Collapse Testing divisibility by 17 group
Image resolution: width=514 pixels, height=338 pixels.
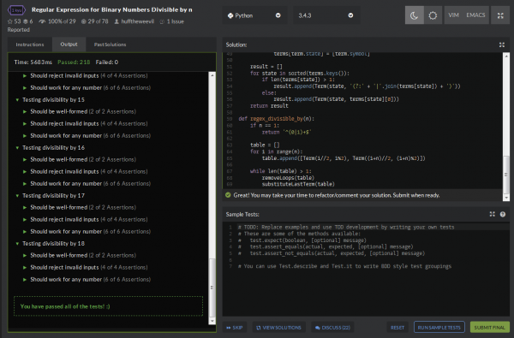pos(17,196)
